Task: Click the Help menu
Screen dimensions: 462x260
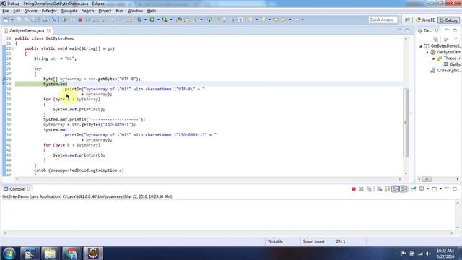Action: (x=152, y=11)
